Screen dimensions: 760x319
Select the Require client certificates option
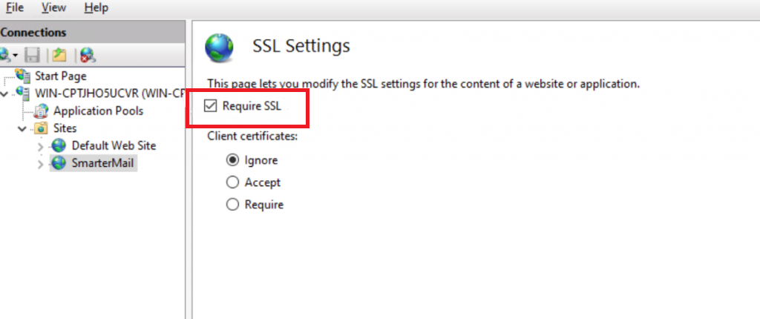point(232,205)
